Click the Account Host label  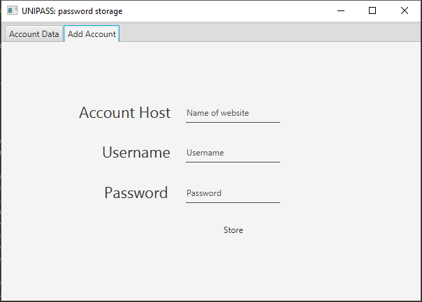[124, 113]
